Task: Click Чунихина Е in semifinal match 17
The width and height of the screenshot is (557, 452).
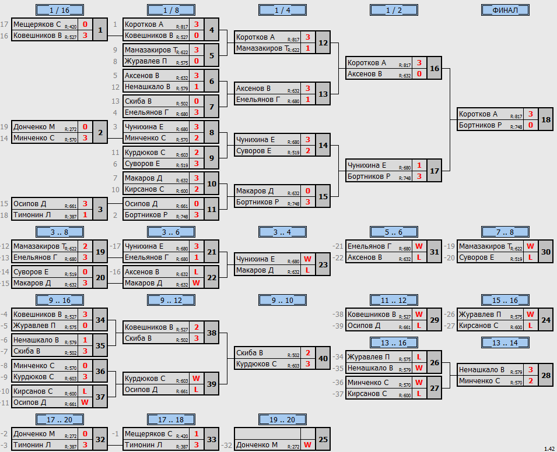Action: coord(367,165)
